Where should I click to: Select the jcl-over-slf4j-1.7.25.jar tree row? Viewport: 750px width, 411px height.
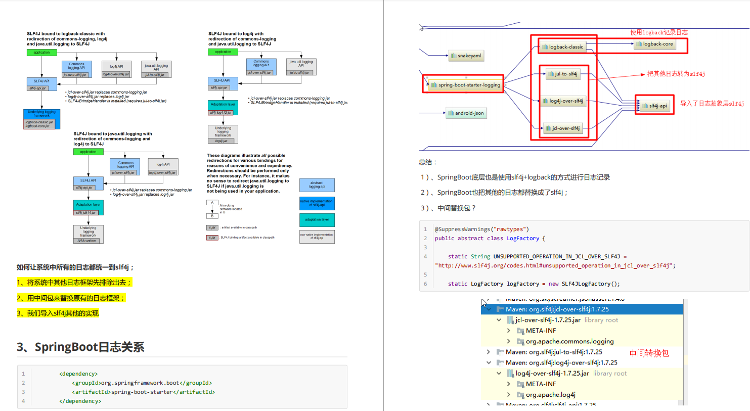pos(582,320)
